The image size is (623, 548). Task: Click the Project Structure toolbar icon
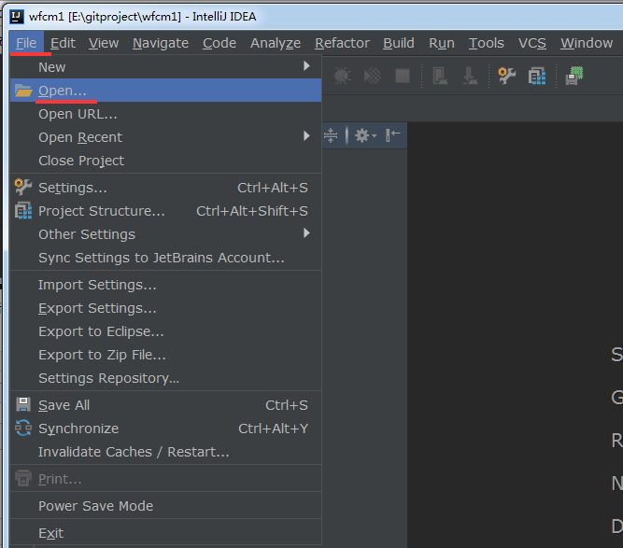tap(537, 76)
